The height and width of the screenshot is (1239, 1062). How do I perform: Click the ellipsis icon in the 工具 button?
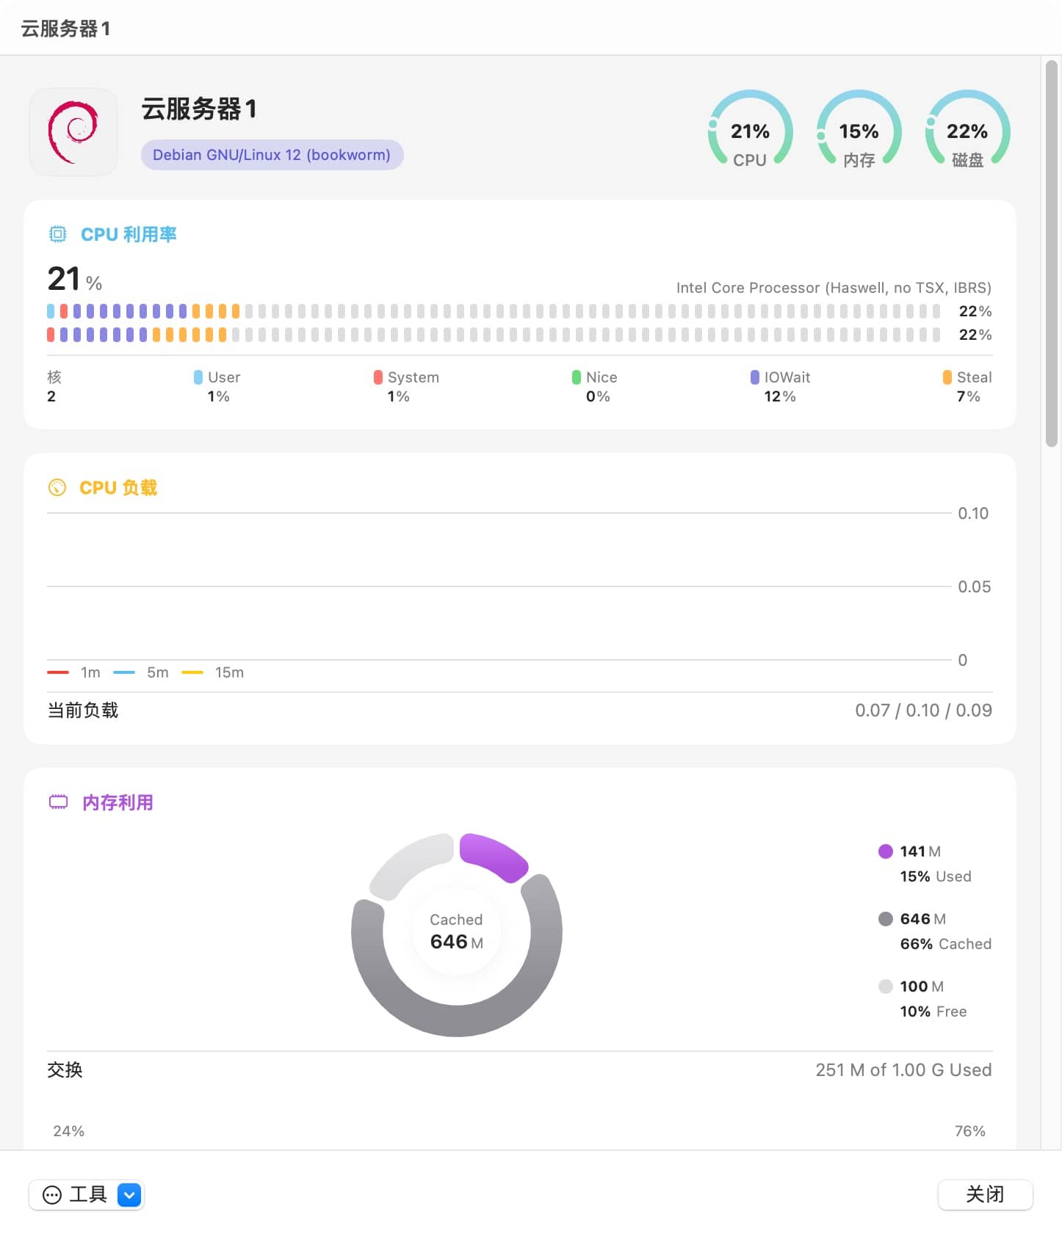[x=52, y=1195]
